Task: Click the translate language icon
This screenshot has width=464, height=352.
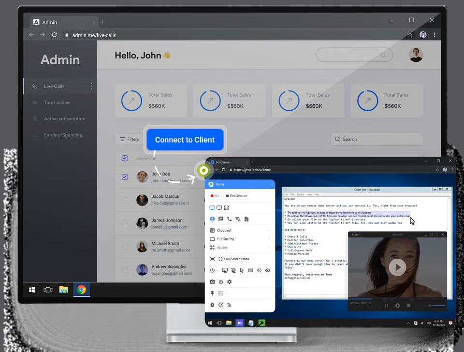Action: [238, 219]
